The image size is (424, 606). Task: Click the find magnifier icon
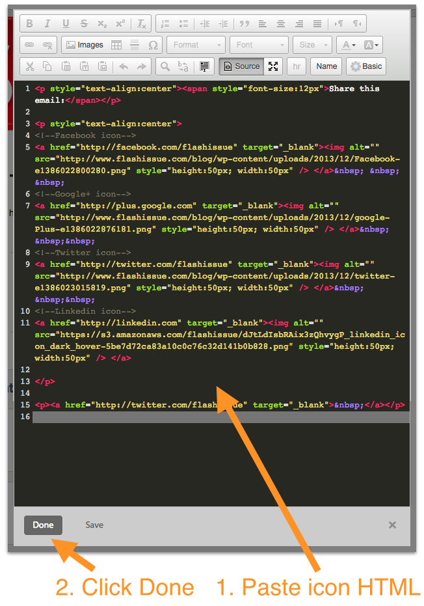tap(165, 66)
